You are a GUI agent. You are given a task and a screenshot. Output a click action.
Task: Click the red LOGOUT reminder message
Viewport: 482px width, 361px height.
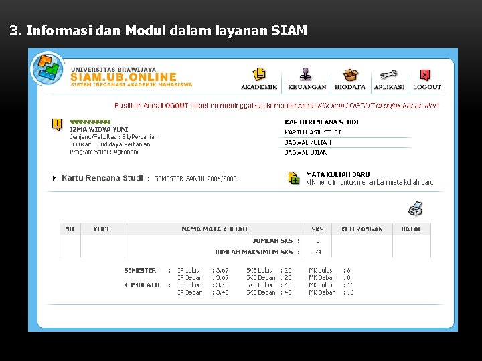point(276,106)
